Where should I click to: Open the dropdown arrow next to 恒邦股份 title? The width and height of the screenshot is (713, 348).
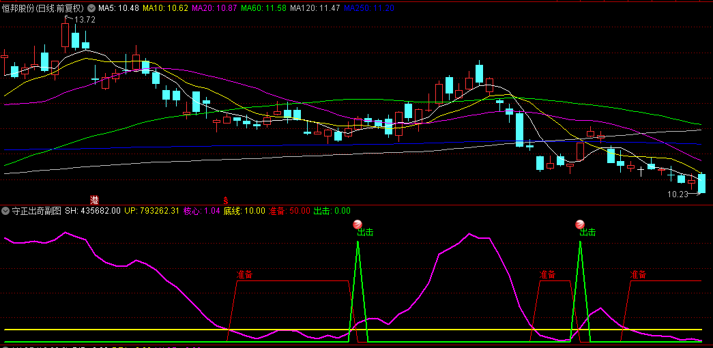[91, 8]
